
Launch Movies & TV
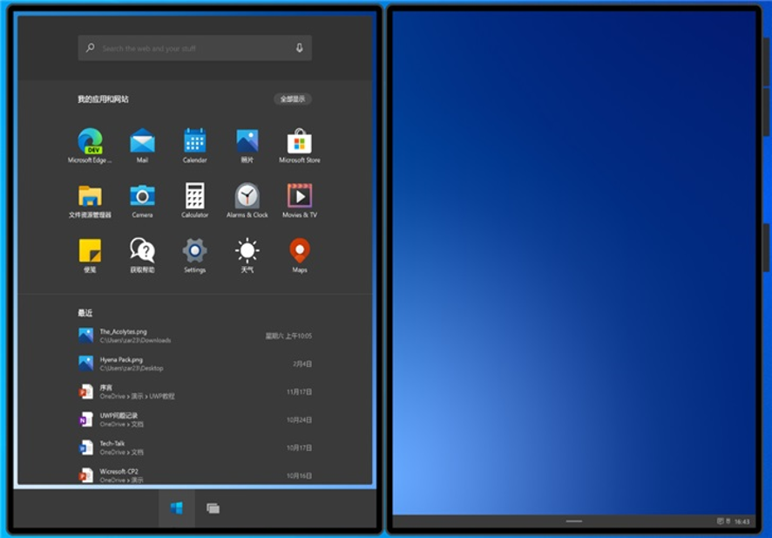299,196
